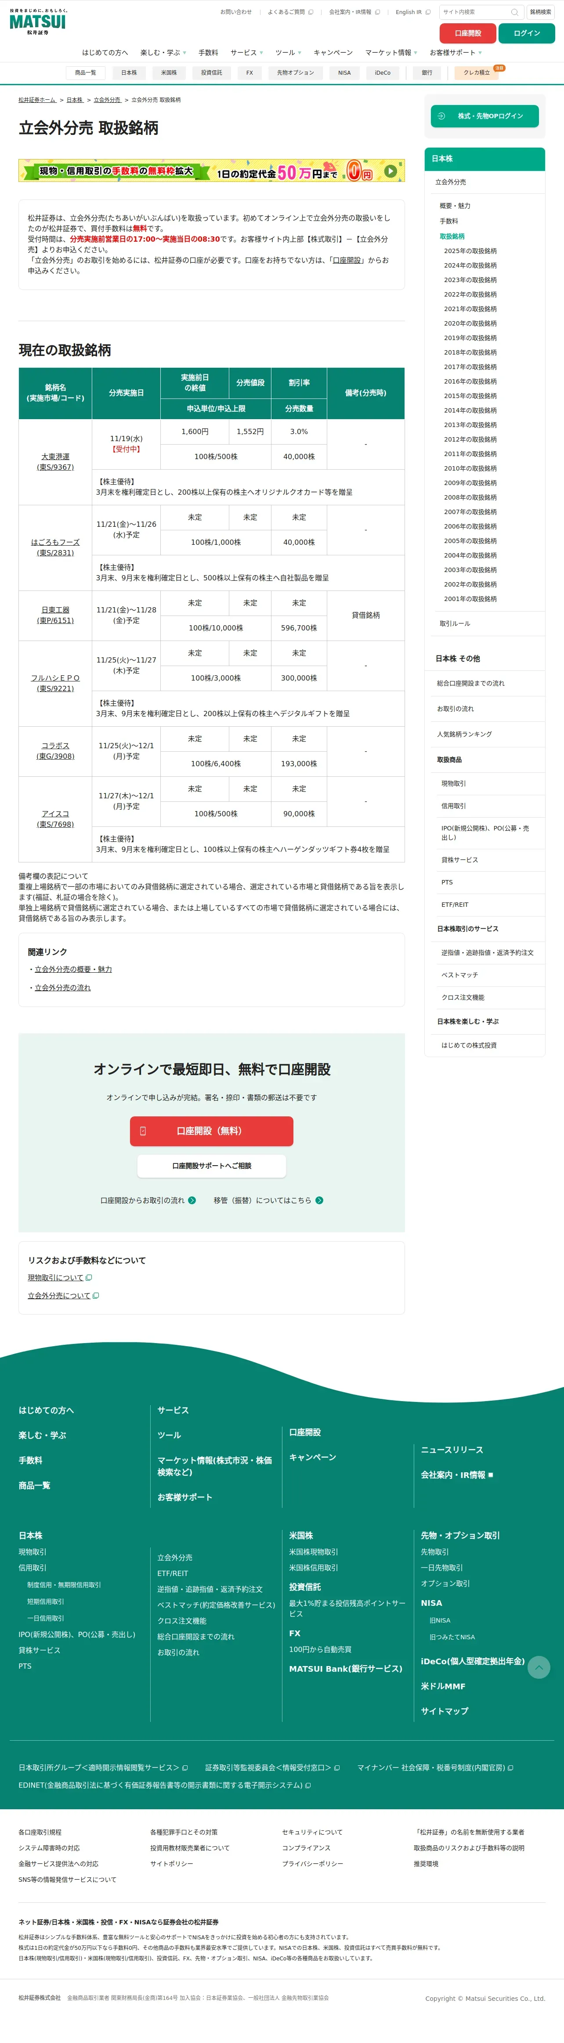Select the 投資信託 product tab
This screenshot has width=564, height=2043.
coord(212,73)
